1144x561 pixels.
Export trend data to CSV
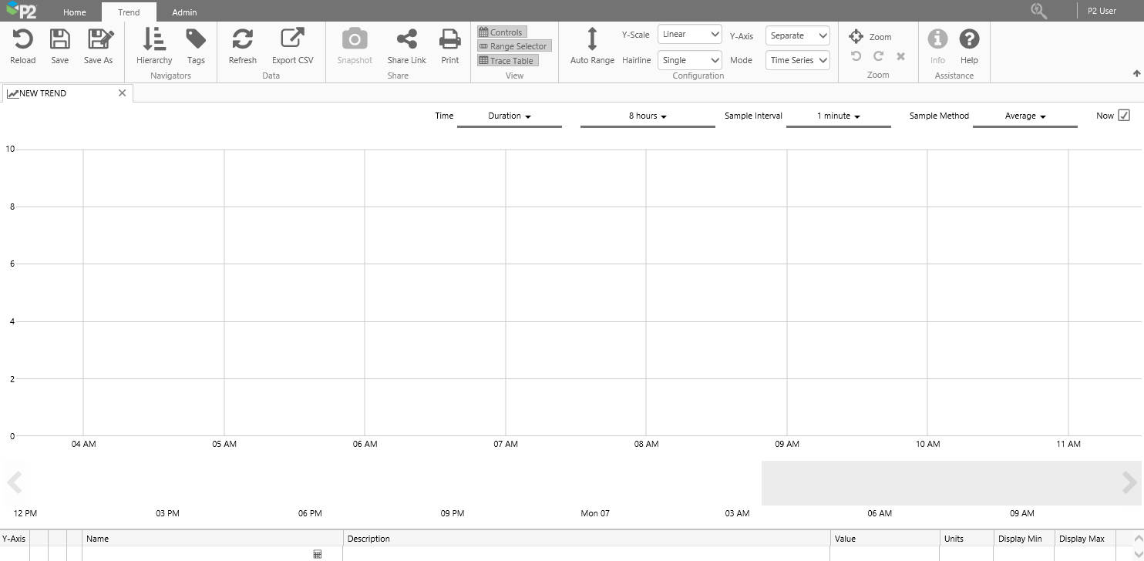(x=292, y=39)
